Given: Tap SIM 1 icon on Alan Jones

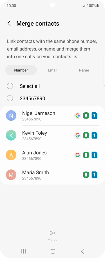Looking at the screenshot, I should (95, 155).
